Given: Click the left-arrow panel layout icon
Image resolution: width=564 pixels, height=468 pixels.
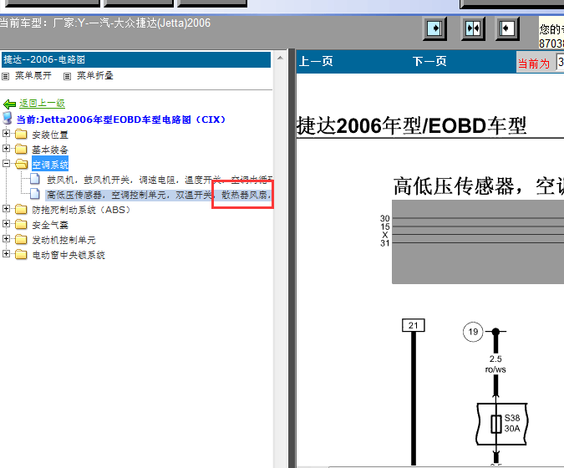Looking at the screenshot, I should click(507, 28).
